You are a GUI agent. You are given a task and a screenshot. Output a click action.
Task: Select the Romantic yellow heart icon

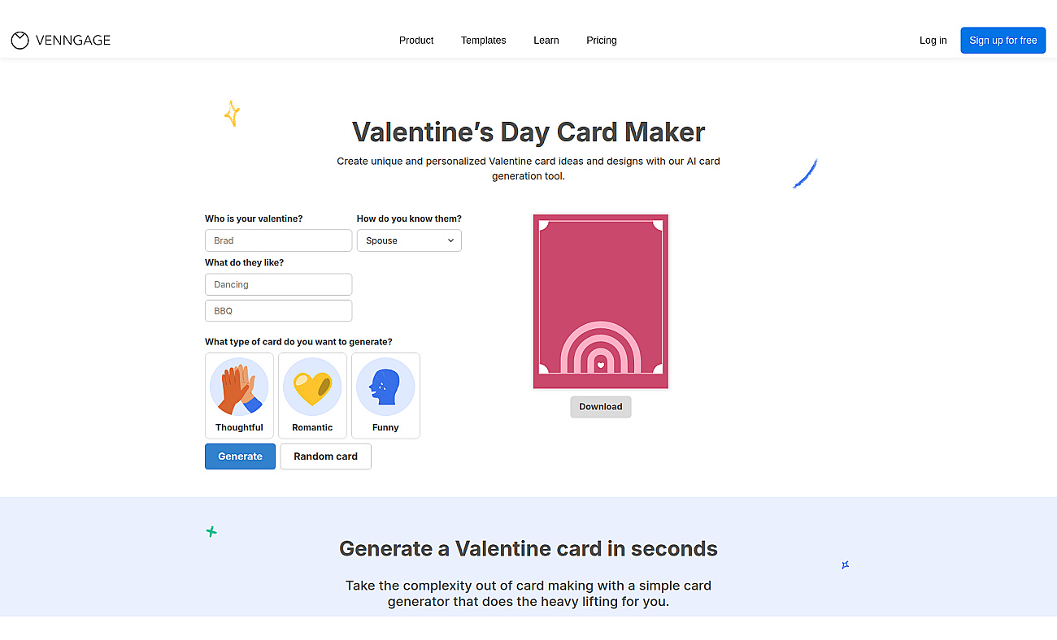(x=312, y=387)
